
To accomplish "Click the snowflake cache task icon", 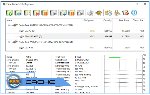I will (18, 13).
